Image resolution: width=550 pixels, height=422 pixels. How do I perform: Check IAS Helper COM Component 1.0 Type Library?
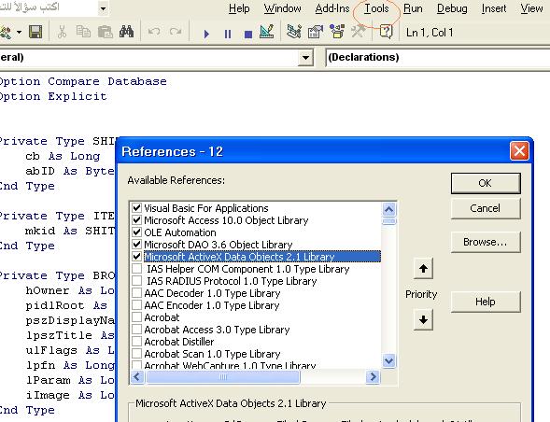[136, 269]
